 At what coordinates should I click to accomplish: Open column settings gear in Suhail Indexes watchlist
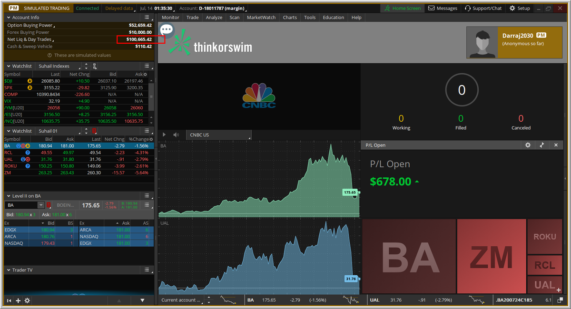tap(145, 75)
